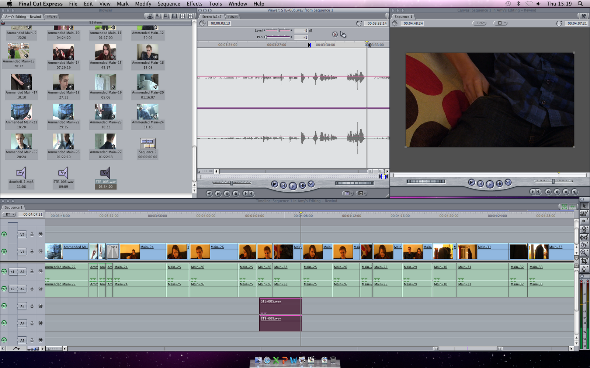Add a marker in the Viewer
The width and height of the screenshot is (590, 368).
click(x=236, y=194)
